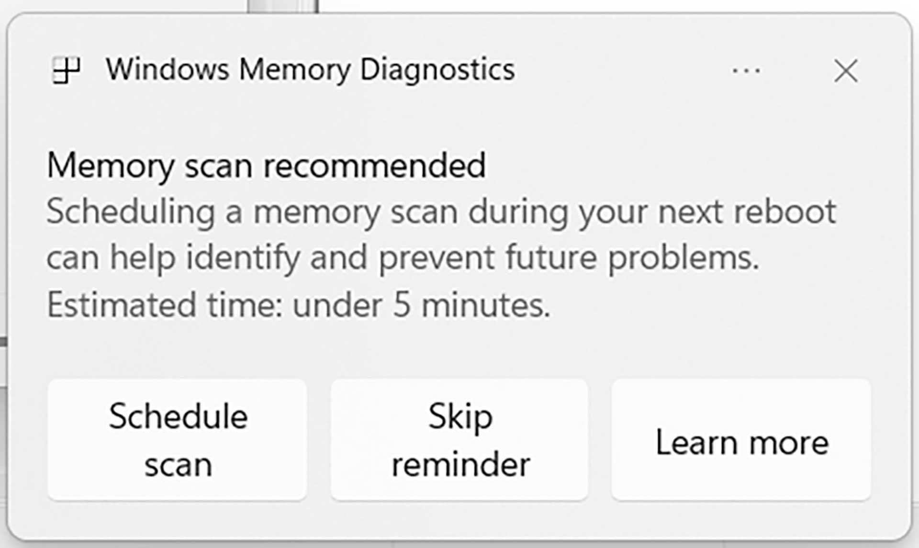Choose Skip reminder to silence future alerts
The image size is (919, 548).
click(x=459, y=440)
